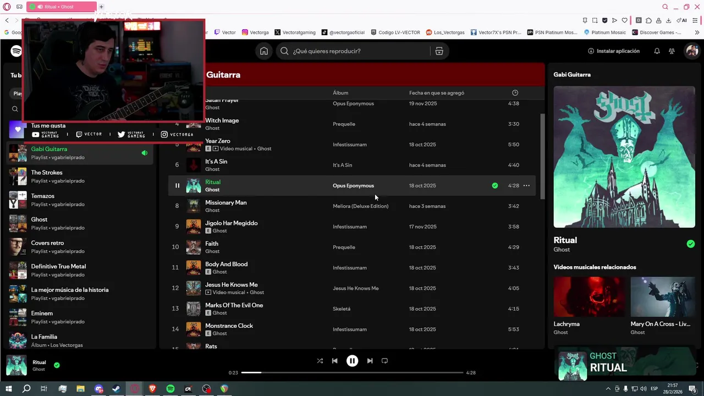The height and width of the screenshot is (396, 704).
Task: Click the playlist vertical scrollbar
Action: click(x=542, y=157)
